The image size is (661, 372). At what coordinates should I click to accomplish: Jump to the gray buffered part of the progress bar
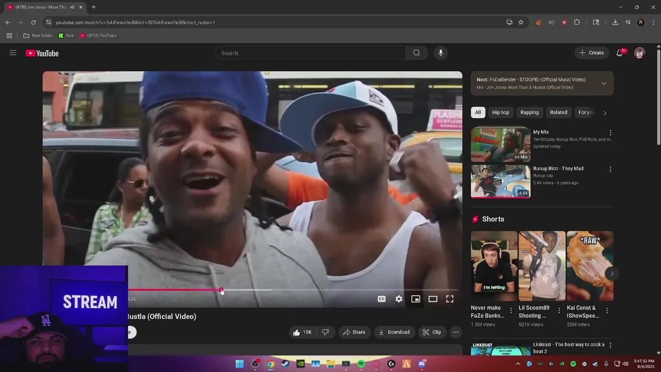point(247,290)
